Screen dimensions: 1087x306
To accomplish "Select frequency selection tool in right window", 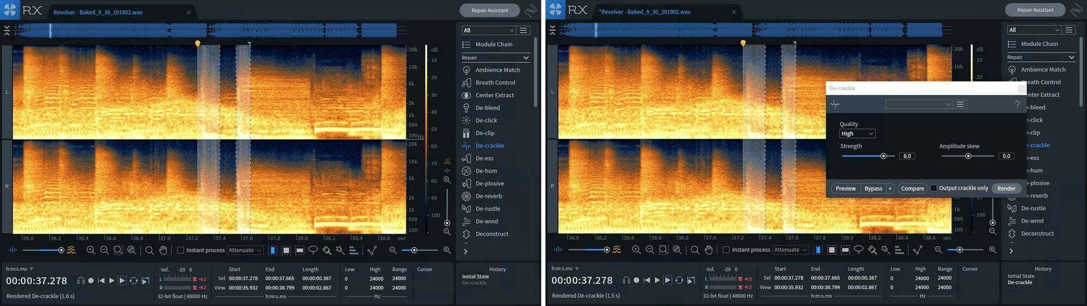I will [x=845, y=250].
